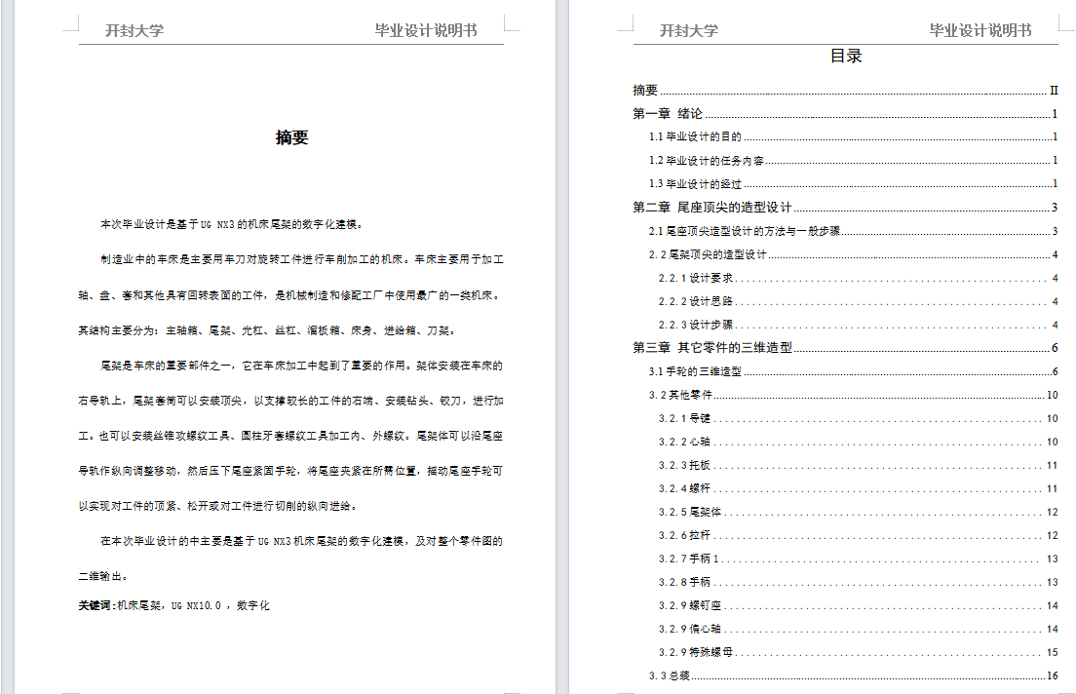
Task: Click the 目录 title on the contents page
Action: [845, 56]
